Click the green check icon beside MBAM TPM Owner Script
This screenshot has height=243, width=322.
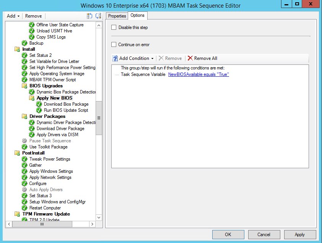point(24,80)
